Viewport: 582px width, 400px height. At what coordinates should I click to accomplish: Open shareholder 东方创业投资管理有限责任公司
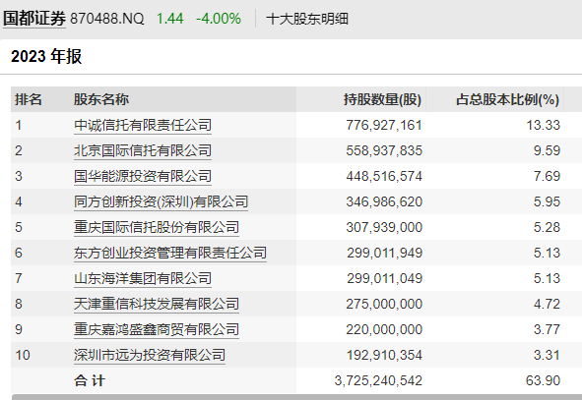pyautogui.click(x=170, y=253)
